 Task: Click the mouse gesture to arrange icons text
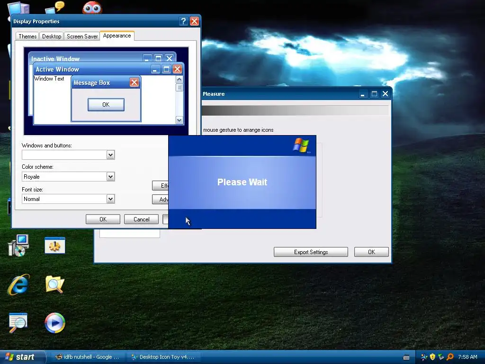tap(238, 130)
